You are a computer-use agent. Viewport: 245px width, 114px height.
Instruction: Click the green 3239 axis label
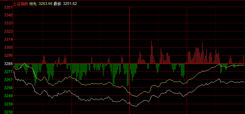tap(9, 104)
